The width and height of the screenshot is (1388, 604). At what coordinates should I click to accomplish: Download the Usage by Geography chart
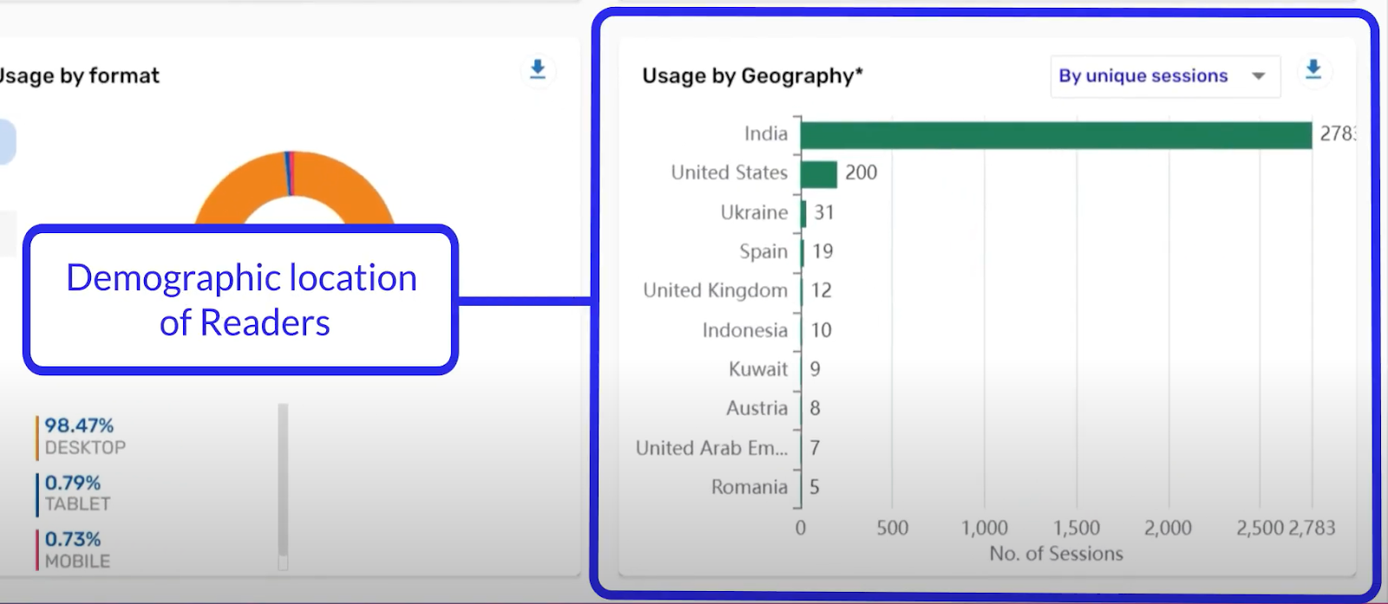coord(1313,69)
